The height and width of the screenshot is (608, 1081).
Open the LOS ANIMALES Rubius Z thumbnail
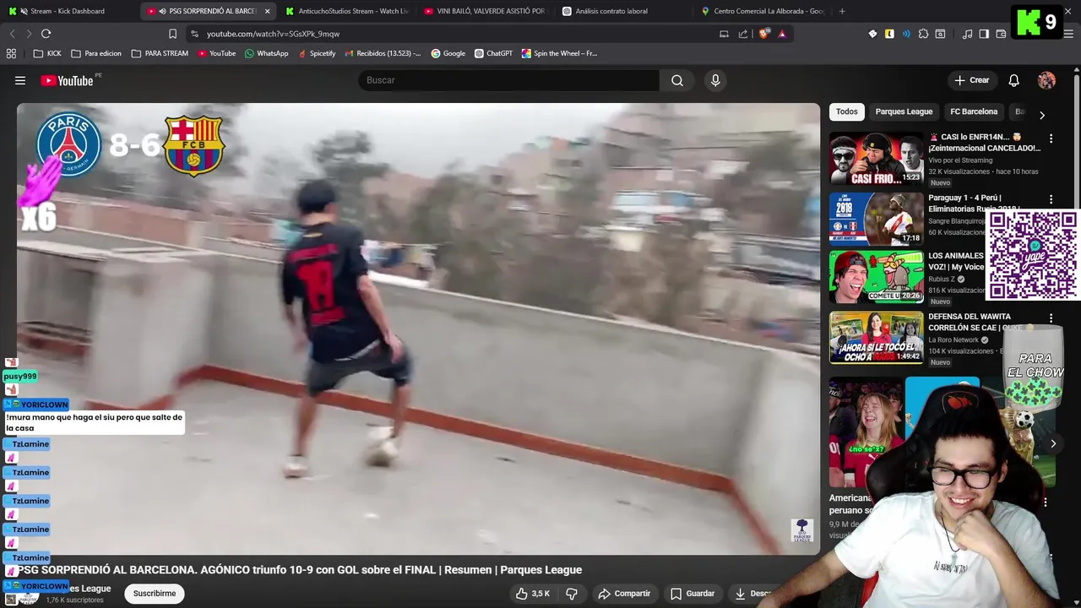click(876, 277)
